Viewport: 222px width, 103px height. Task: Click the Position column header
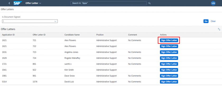(100, 35)
